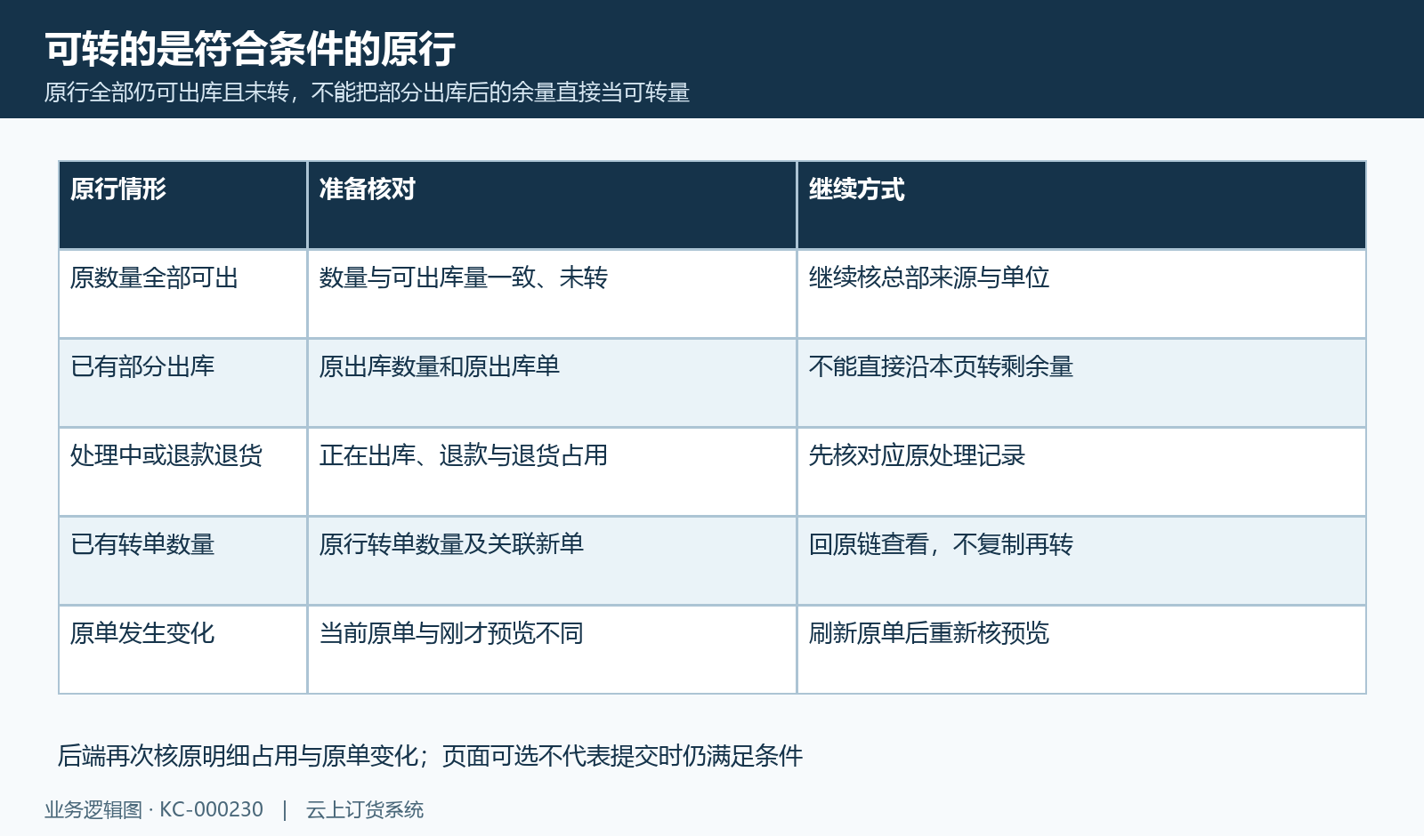
Task: Select the 继续方式 column header
Action: (x=1081, y=205)
